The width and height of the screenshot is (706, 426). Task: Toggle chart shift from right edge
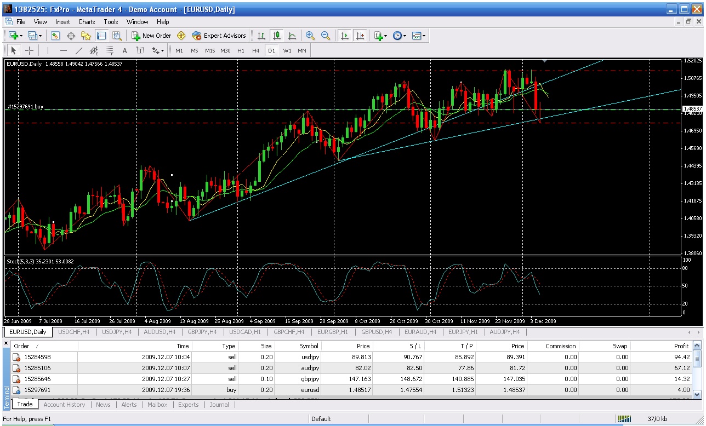pyautogui.click(x=360, y=36)
